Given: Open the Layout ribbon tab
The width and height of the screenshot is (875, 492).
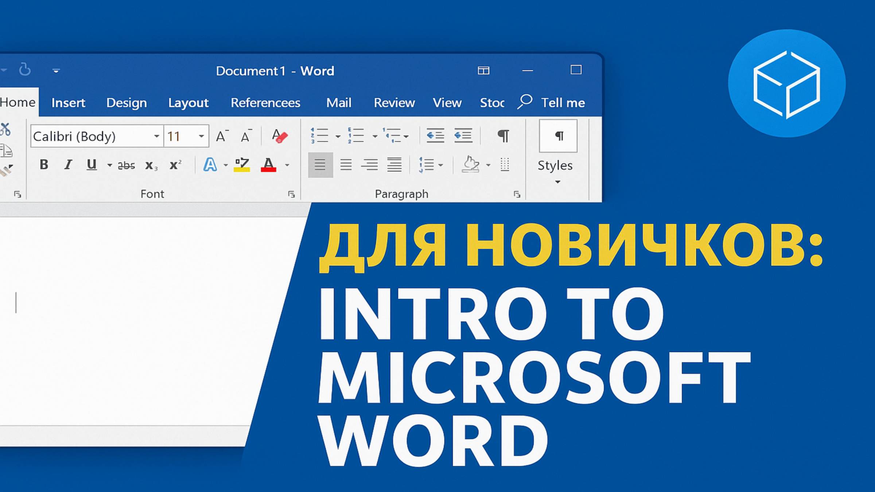Looking at the screenshot, I should 188,103.
